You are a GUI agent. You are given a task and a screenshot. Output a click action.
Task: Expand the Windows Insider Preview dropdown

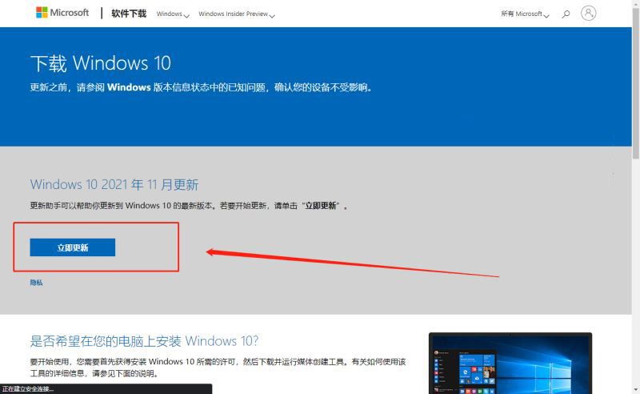[237, 14]
